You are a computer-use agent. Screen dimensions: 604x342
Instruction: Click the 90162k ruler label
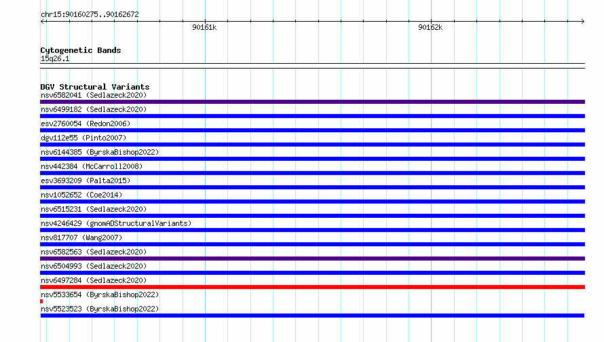(x=430, y=27)
